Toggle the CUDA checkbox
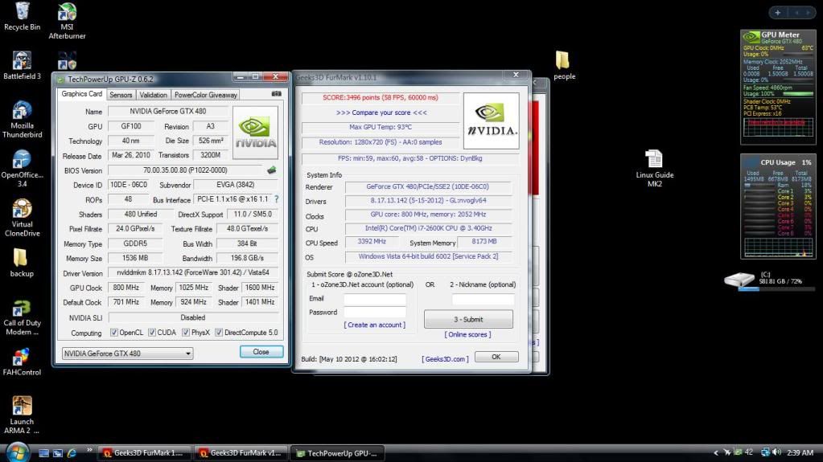Image resolution: width=823 pixels, height=462 pixels. tap(151, 333)
